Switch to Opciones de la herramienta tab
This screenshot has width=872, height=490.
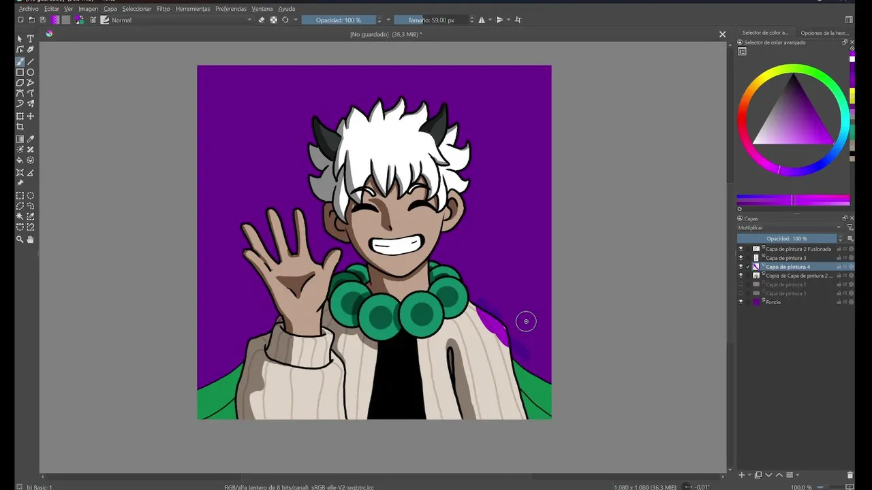tap(824, 33)
